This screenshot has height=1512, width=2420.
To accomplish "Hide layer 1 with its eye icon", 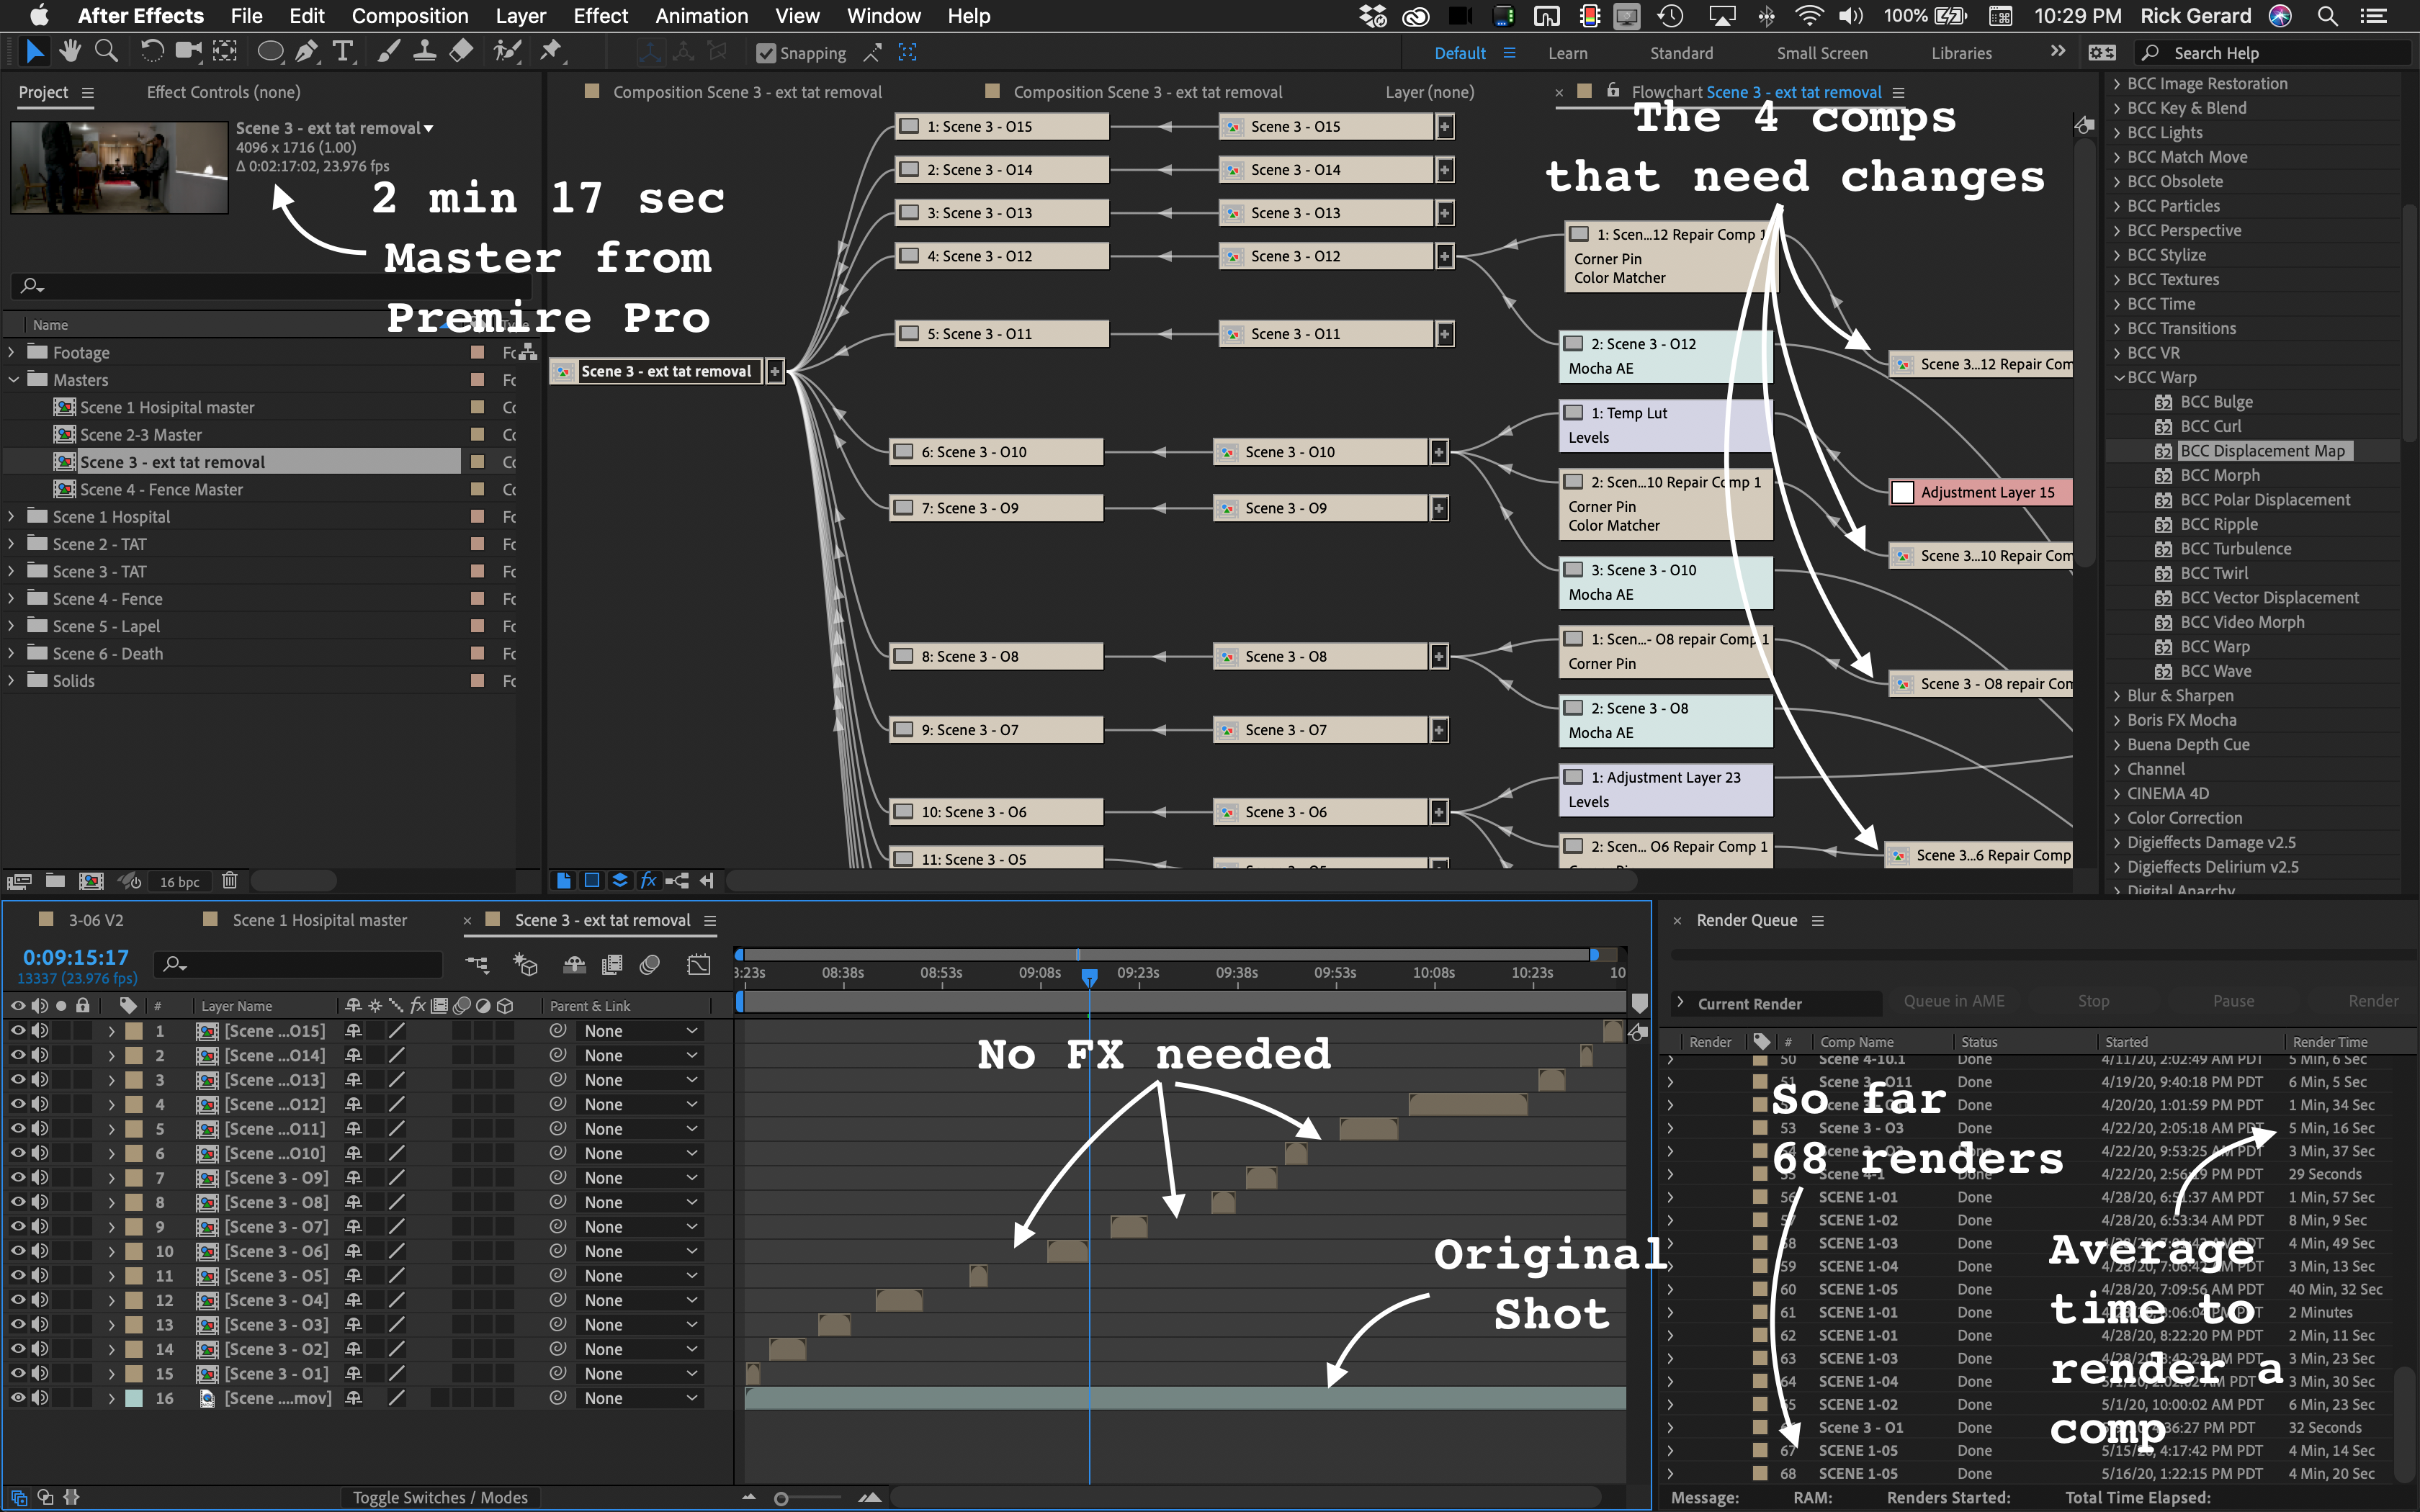I will (x=18, y=1031).
